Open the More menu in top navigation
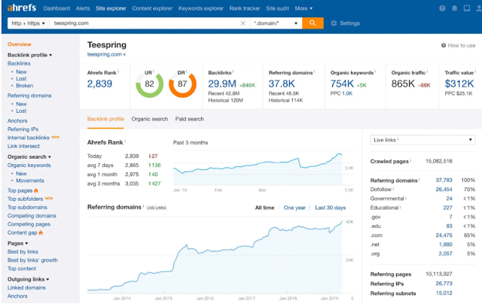 [x=304, y=8]
